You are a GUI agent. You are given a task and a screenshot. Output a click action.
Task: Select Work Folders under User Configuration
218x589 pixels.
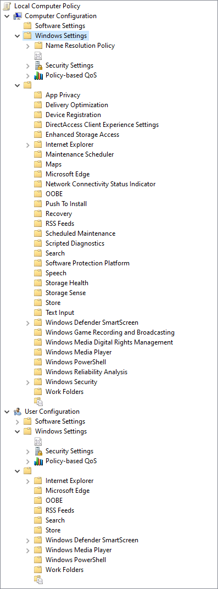click(65, 570)
